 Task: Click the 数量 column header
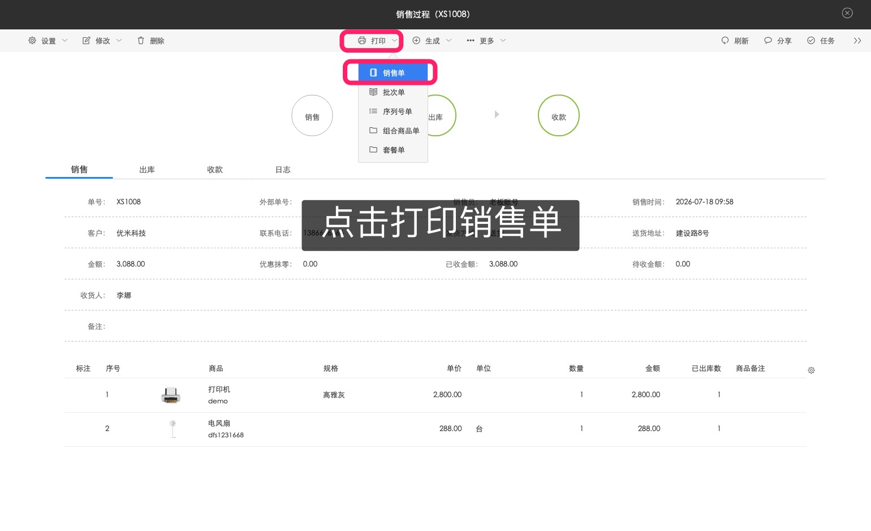point(576,369)
